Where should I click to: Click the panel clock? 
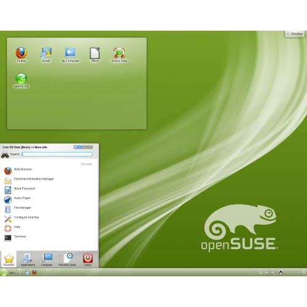point(293,273)
